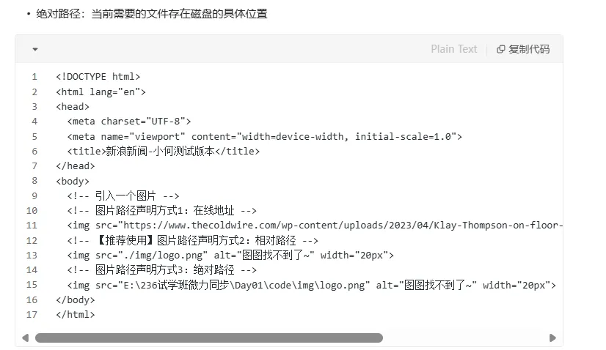The width and height of the screenshot is (606, 350).
Task: Click the copy icon beside 复制代码
Action: (501, 49)
